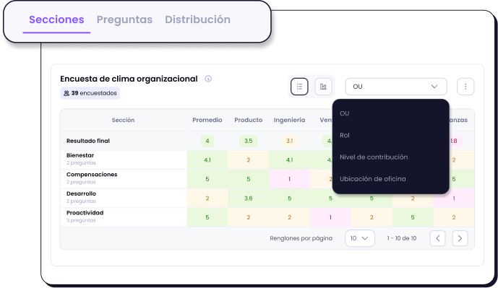498x288 pixels.
Task: Choose Nivel de contribución option
Action: click(x=374, y=157)
